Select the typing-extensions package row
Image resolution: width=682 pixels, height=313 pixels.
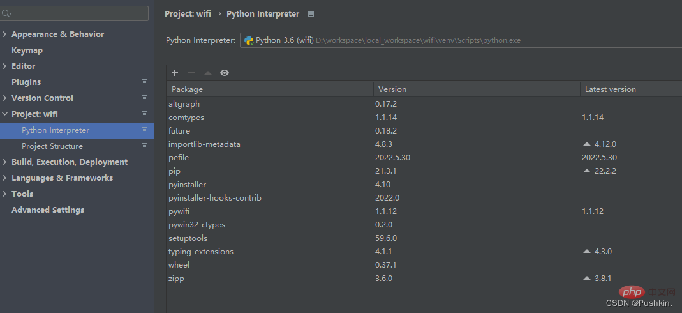pyautogui.click(x=424, y=252)
